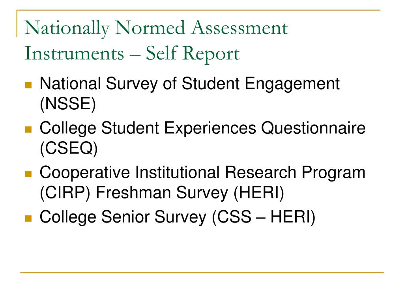Viewport: 404px width, 303px height.
Task: Select 'College Senior Survey (CSS – HERI)' text
Action: click(178, 217)
